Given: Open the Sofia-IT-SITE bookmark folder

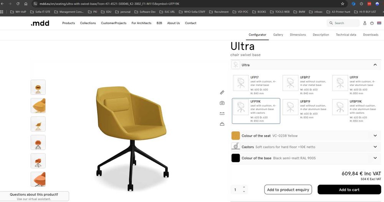Looking at the screenshot, I should click(40, 12).
